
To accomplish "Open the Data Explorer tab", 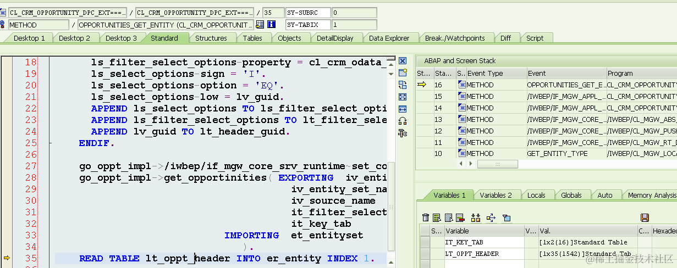I will tap(389, 38).
